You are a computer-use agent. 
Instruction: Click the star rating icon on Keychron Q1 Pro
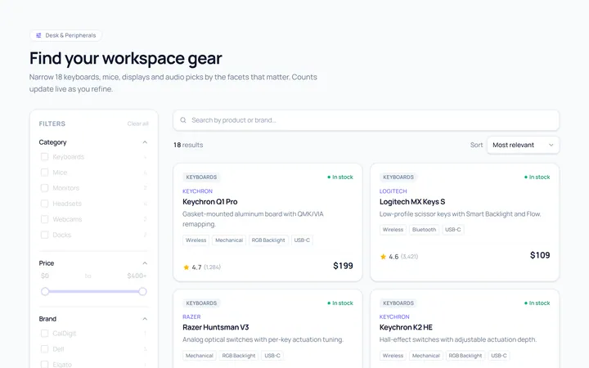(x=186, y=267)
